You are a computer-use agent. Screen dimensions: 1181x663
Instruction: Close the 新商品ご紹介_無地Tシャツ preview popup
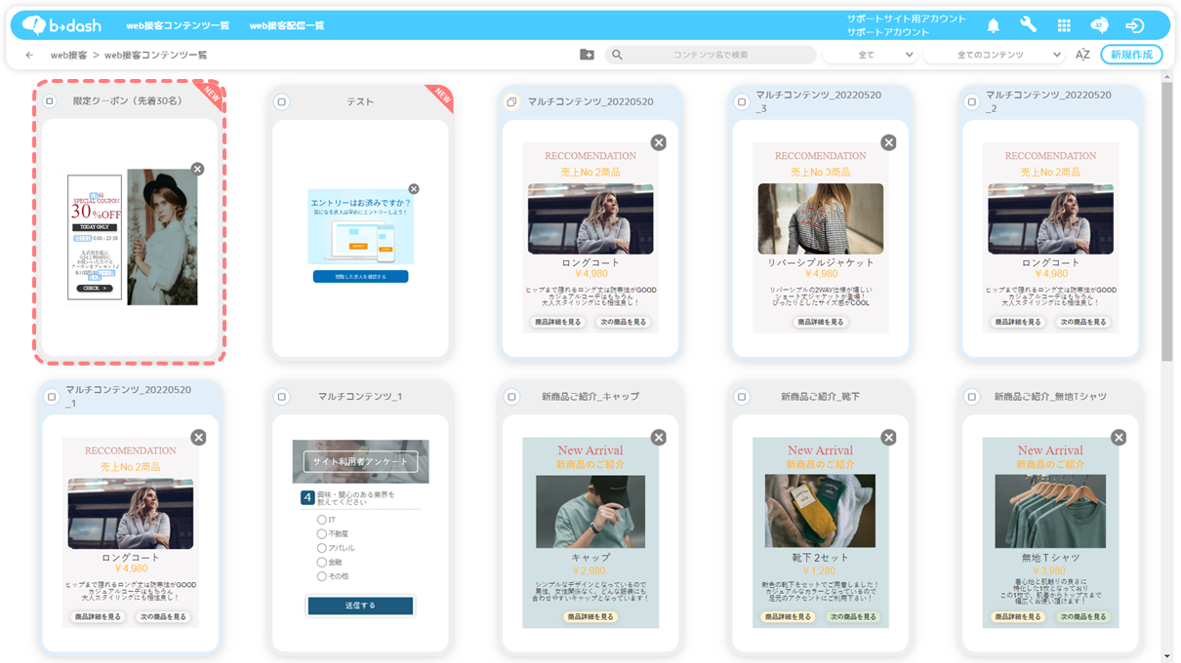pyautogui.click(x=1119, y=438)
